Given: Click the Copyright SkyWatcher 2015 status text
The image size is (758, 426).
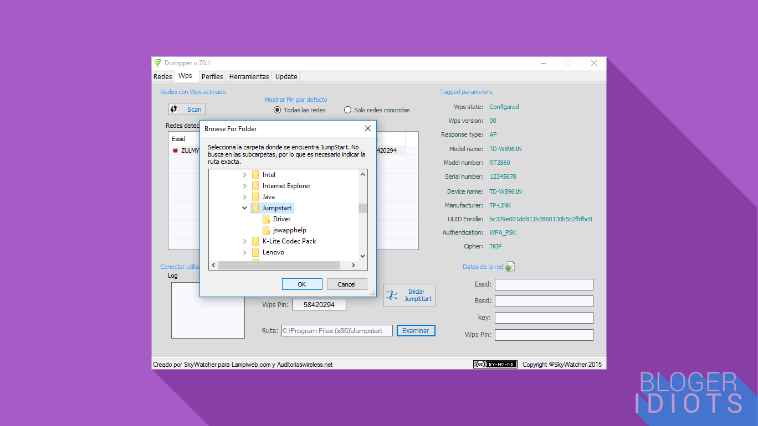Looking at the screenshot, I should [x=562, y=365].
